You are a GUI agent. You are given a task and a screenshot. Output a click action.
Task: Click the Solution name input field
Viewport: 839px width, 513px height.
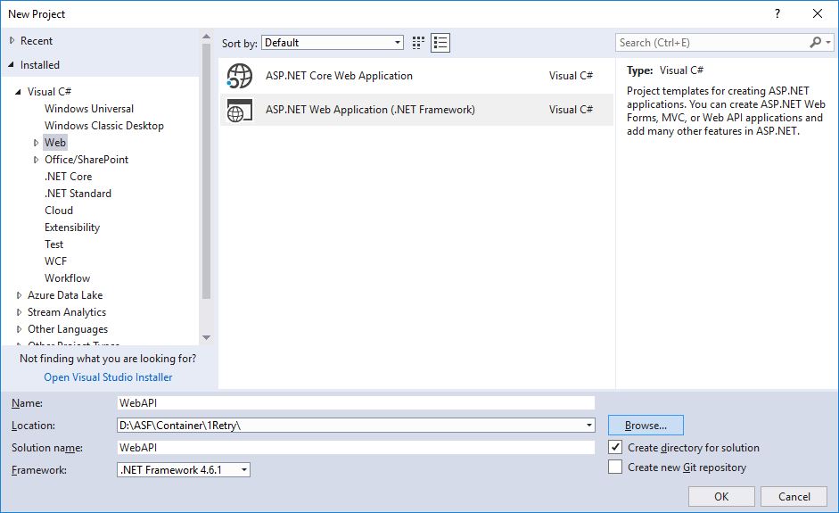click(356, 448)
